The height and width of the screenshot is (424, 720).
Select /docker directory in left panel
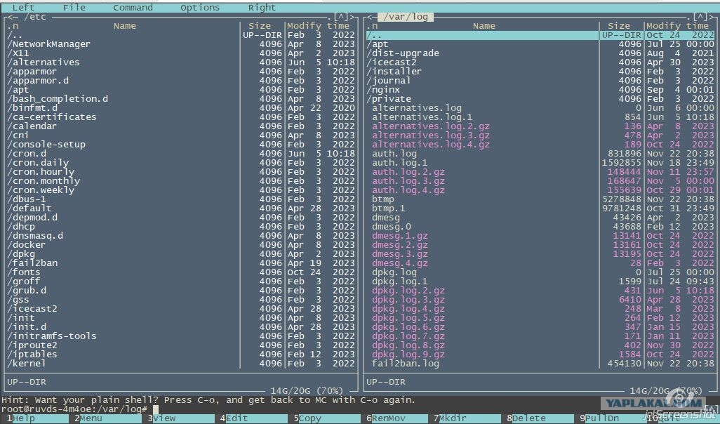[x=181, y=245]
